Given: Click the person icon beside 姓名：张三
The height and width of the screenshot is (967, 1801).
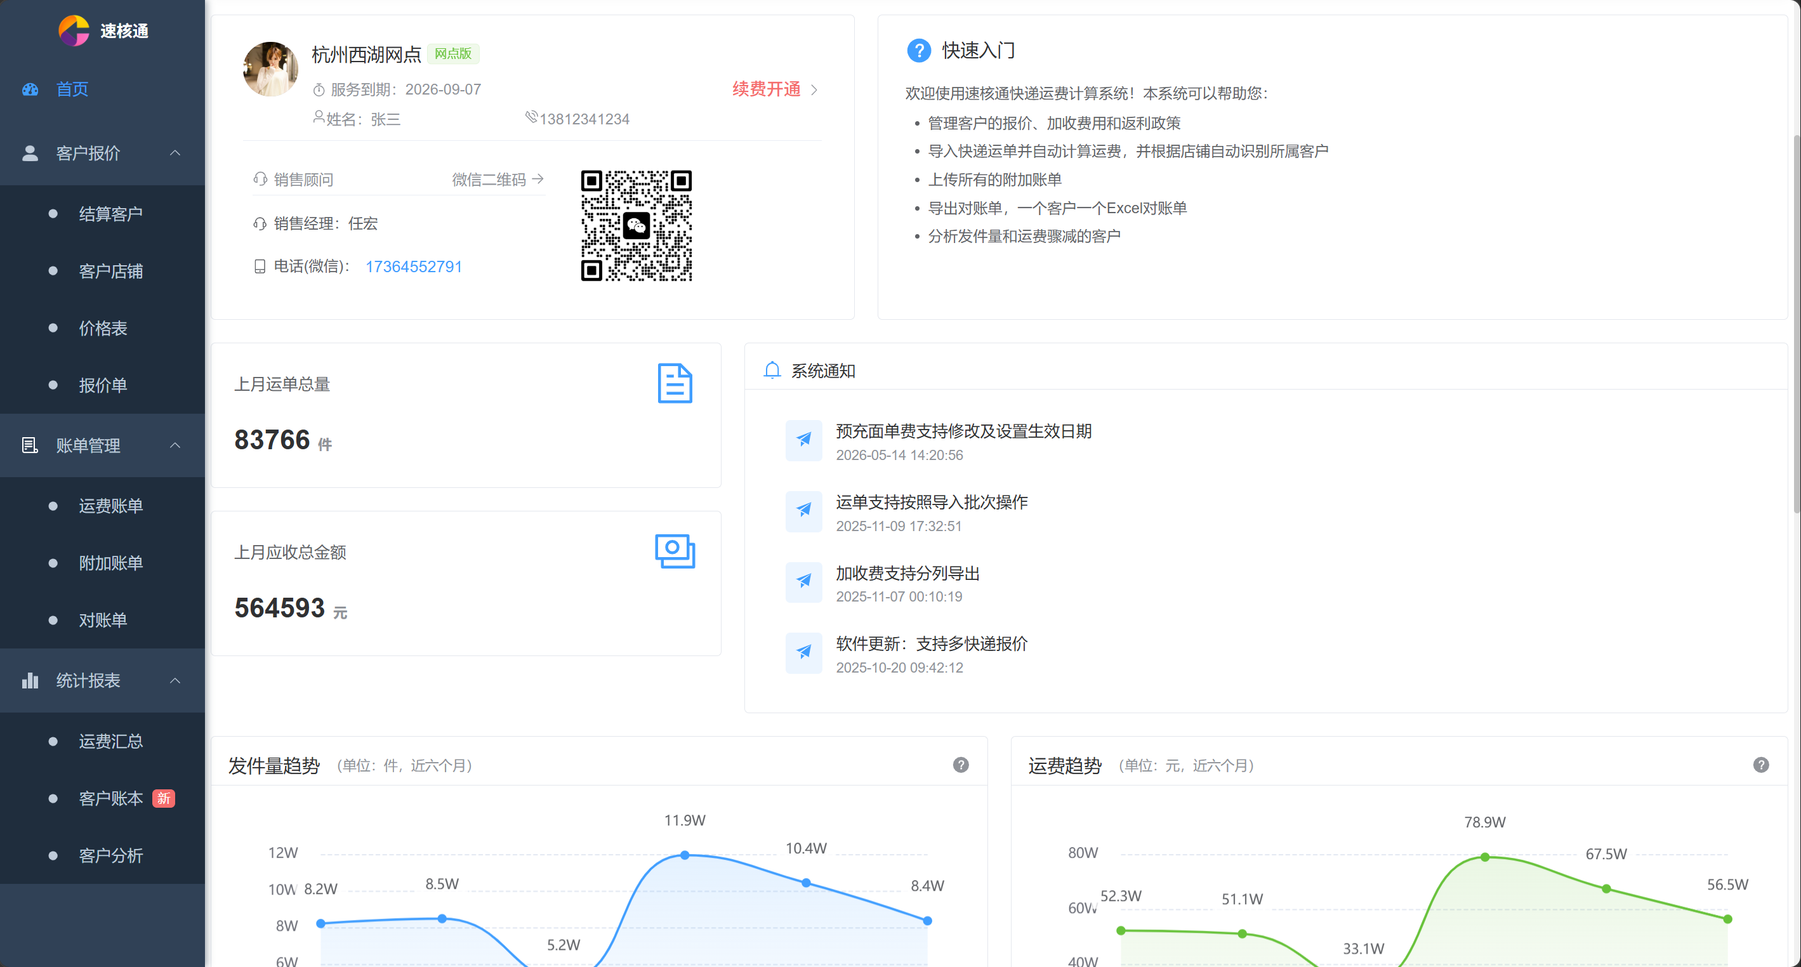Looking at the screenshot, I should [319, 117].
